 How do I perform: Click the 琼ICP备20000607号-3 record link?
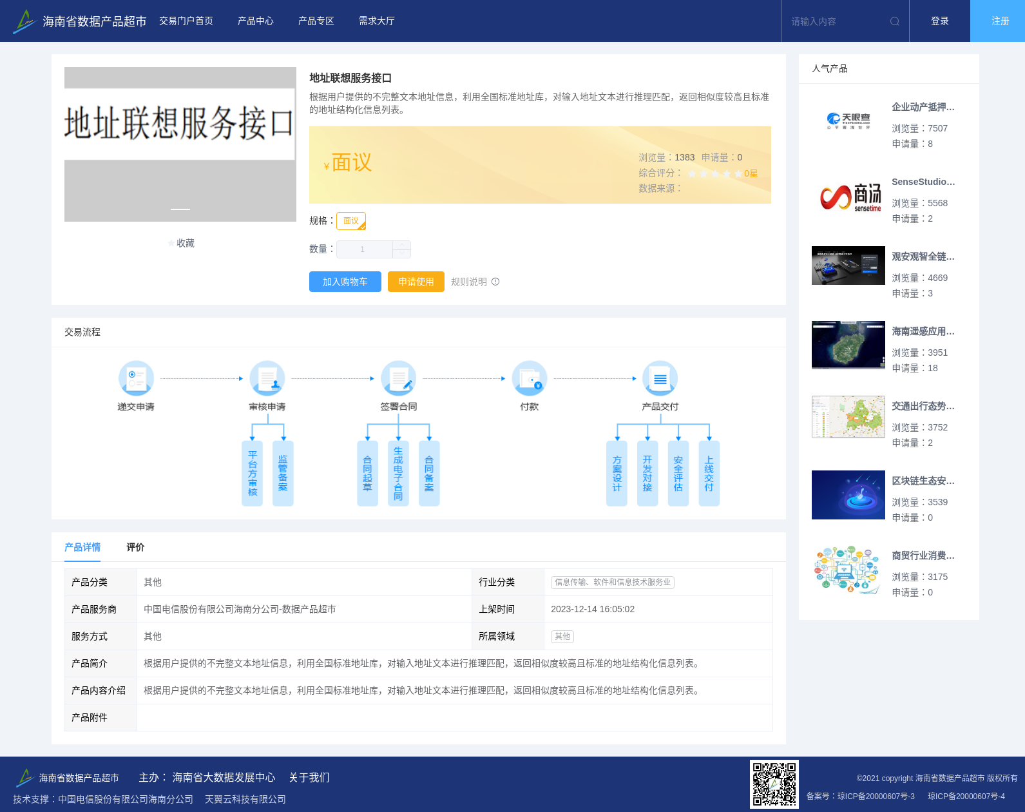click(876, 797)
